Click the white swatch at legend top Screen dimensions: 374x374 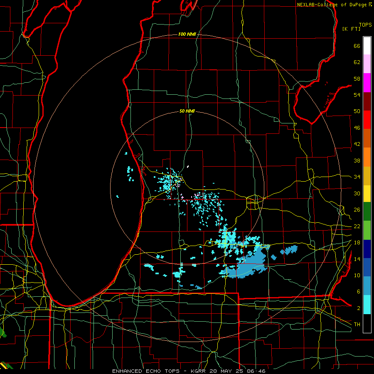point(367,46)
